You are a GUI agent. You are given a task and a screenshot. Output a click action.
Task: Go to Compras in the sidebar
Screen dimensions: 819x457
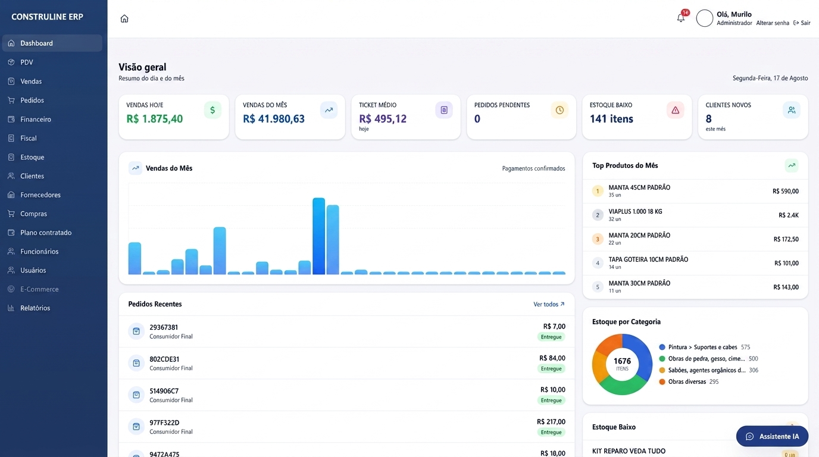(52, 214)
